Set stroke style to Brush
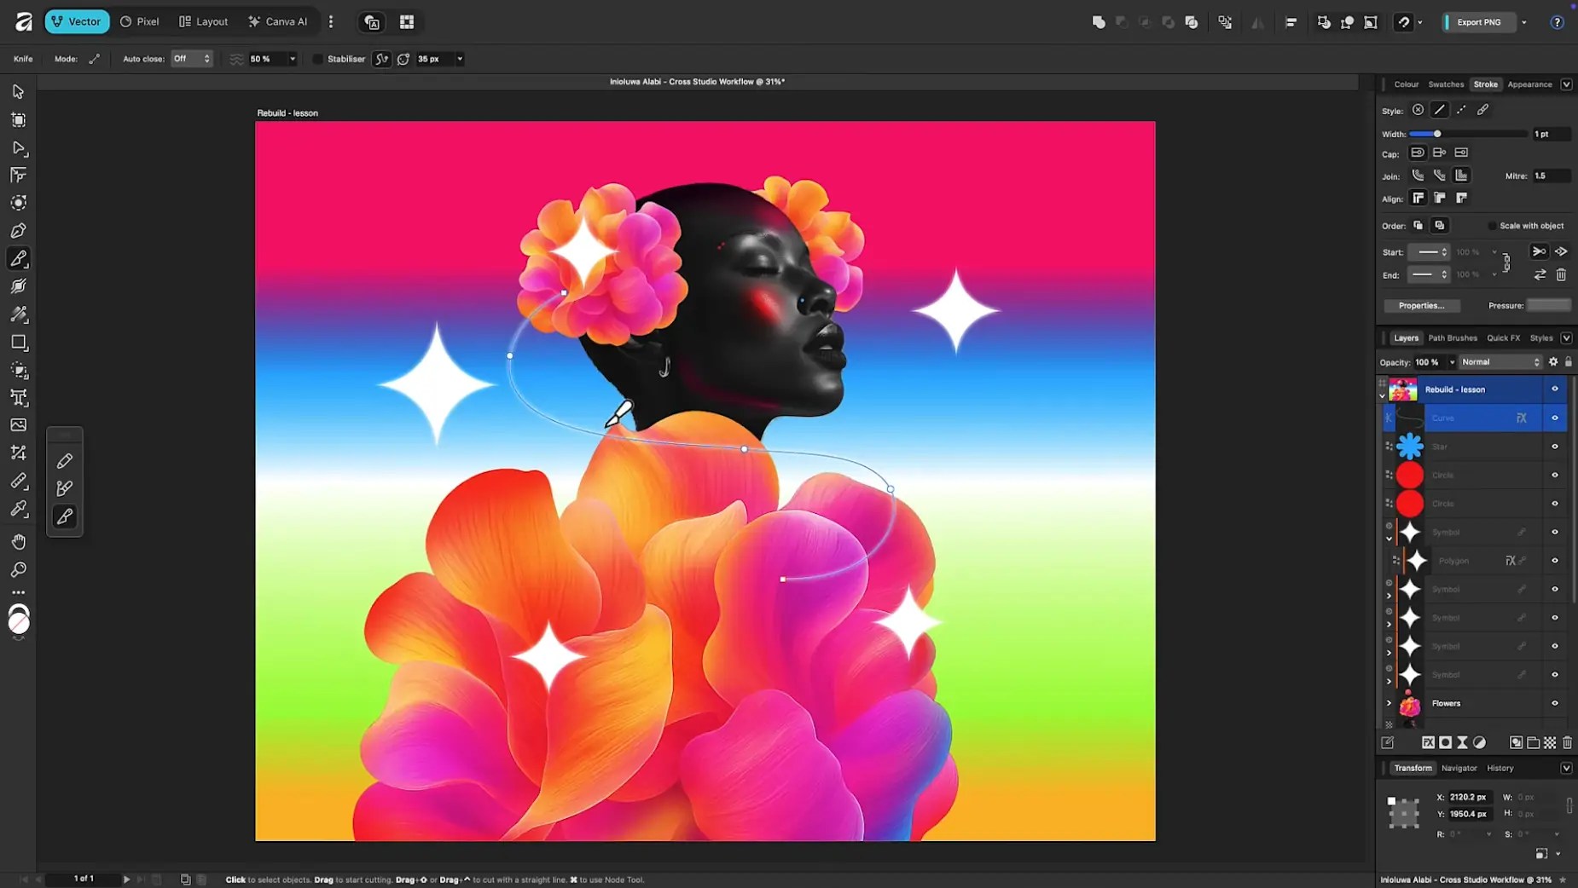The height and width of the screenshot is (888, 1578). 1483,110
